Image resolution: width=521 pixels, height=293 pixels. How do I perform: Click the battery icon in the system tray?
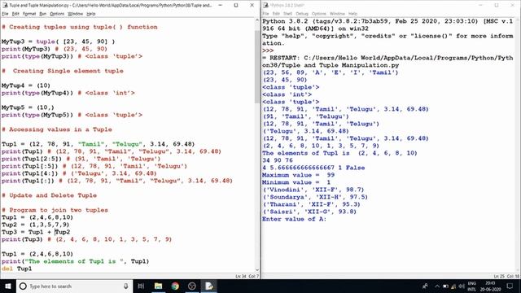[445, 286]
